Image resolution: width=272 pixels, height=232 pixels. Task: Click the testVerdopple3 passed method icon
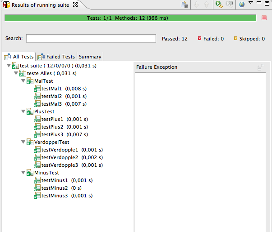(37, 165)
